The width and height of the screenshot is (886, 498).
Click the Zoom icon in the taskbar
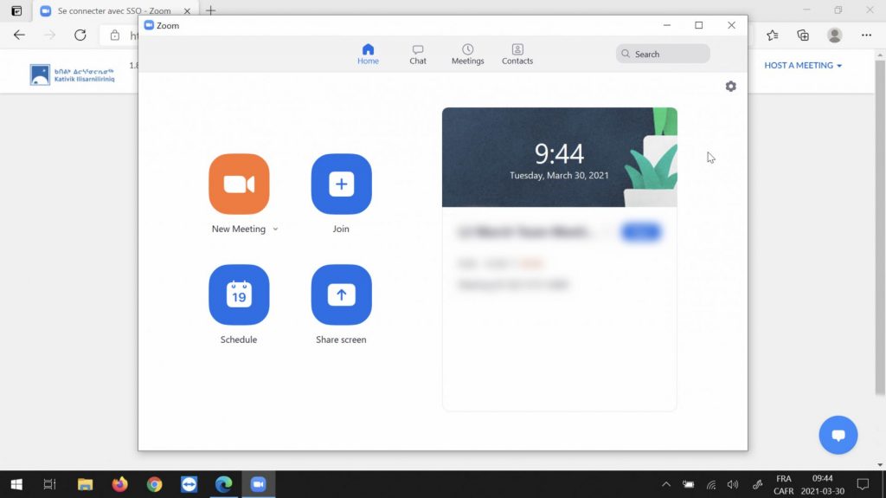(x=258, y=484)
